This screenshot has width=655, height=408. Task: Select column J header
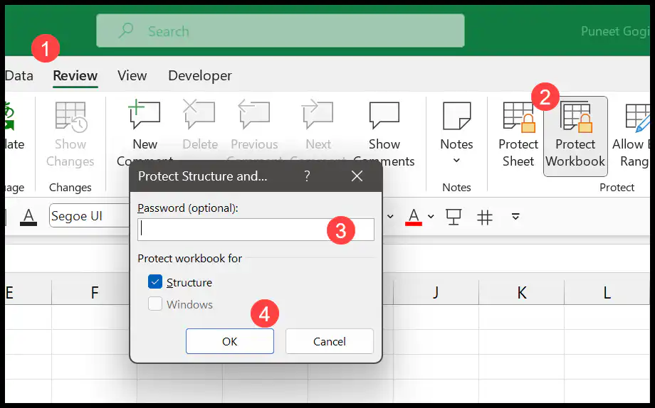pos(436,292)
